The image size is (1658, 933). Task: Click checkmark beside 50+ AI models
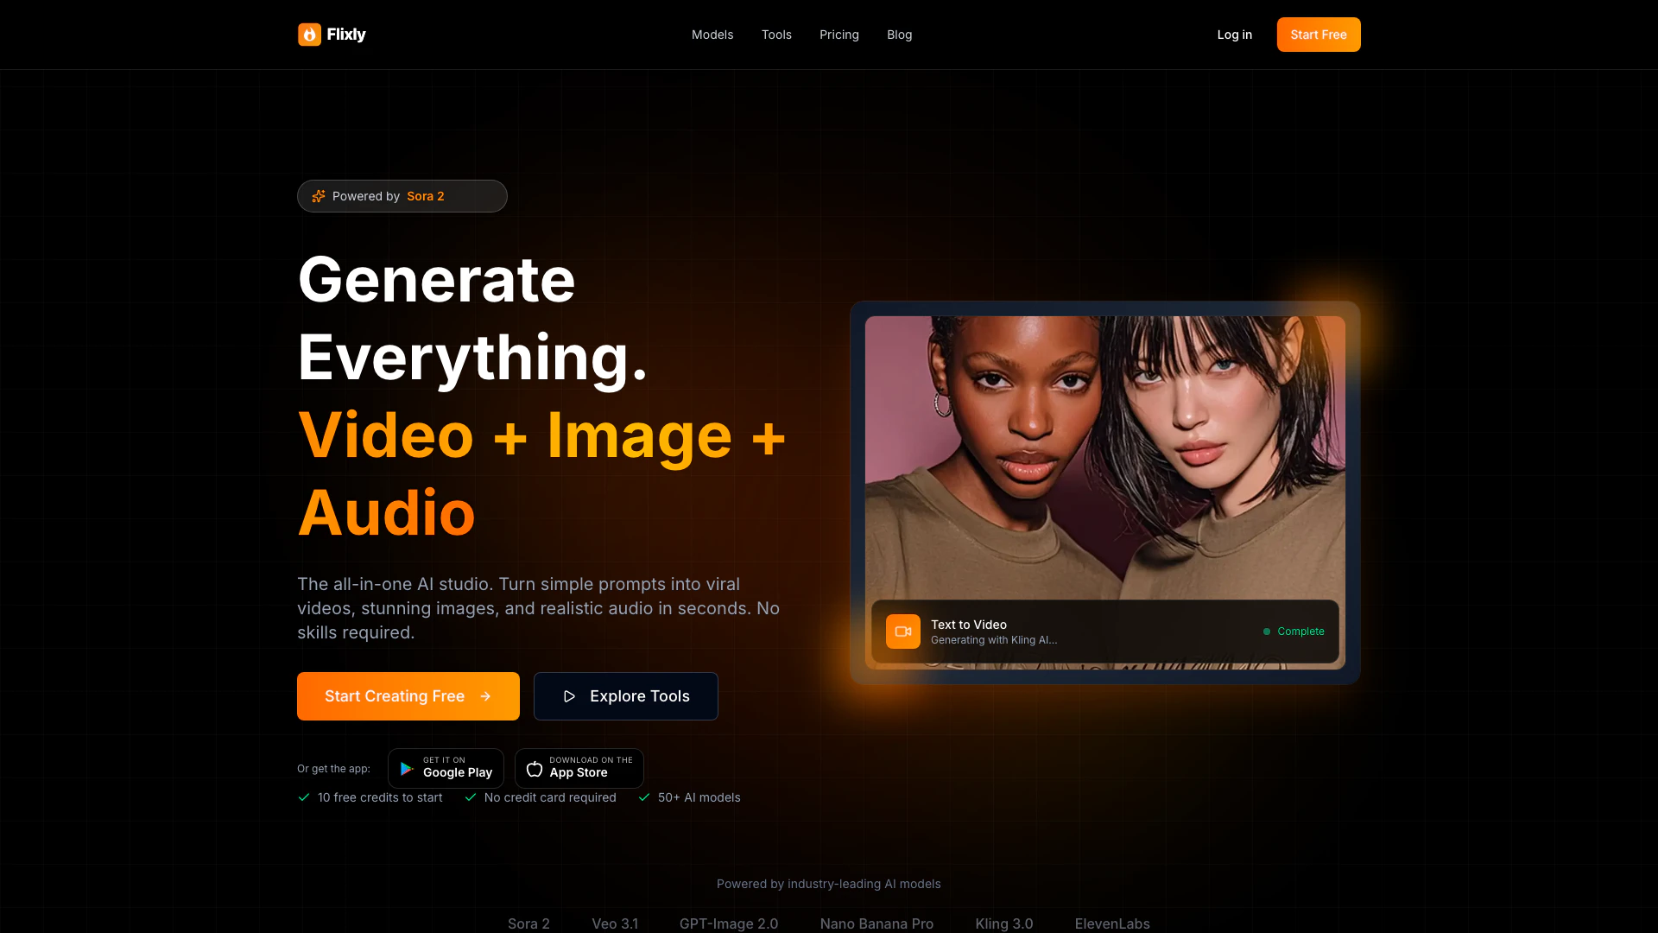644,797
